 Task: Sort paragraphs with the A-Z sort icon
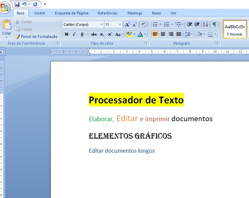(205, 24)
